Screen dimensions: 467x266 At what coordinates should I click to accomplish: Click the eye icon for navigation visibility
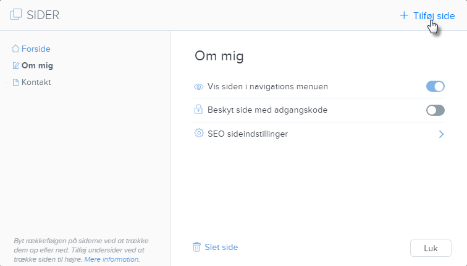198,87
